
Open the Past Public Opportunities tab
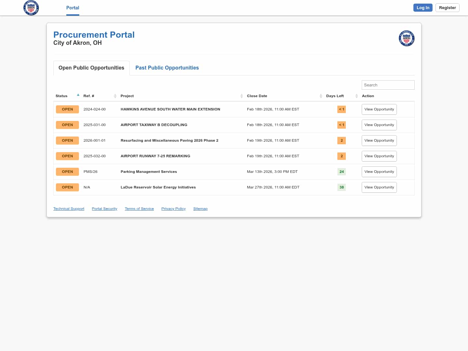click(167, 68)
